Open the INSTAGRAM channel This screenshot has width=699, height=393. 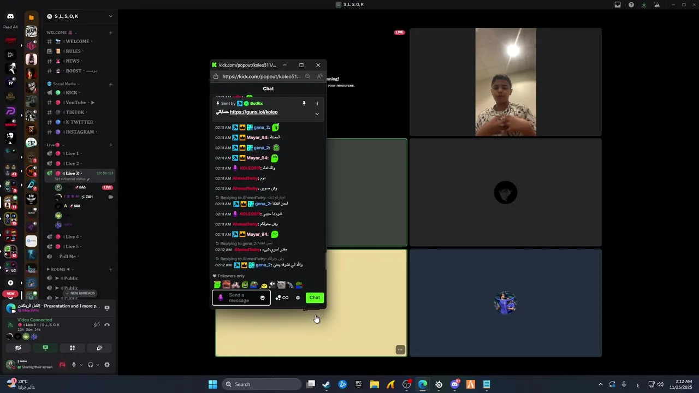tap(80, 132)
